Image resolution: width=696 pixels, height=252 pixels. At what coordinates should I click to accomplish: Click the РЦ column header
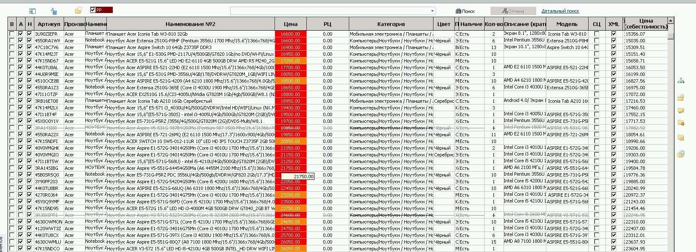coord(327,24)
